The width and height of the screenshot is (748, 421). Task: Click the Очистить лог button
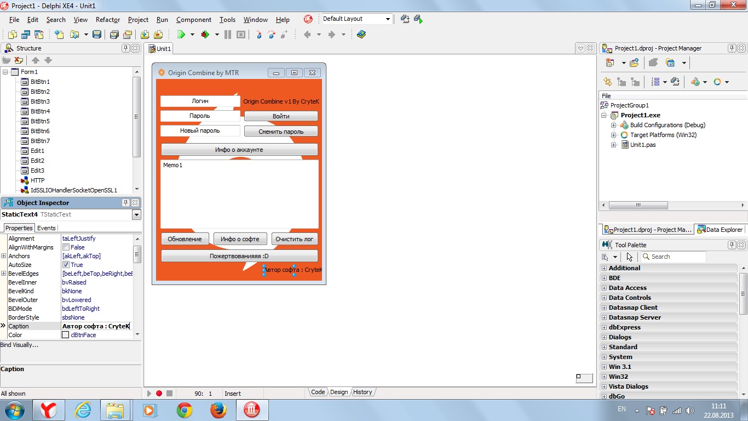(295, 239)
